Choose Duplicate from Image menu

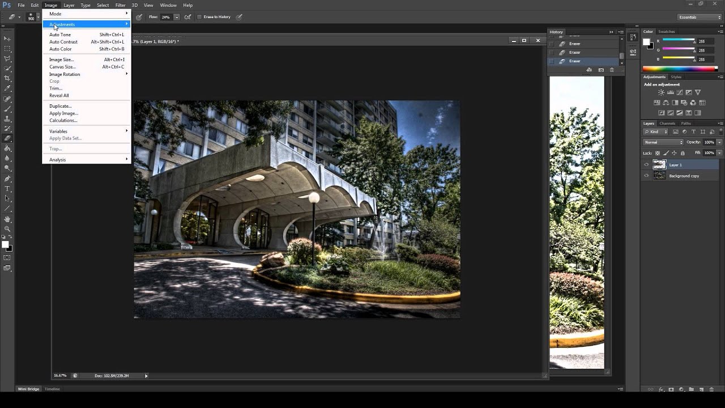coord(87,106)
